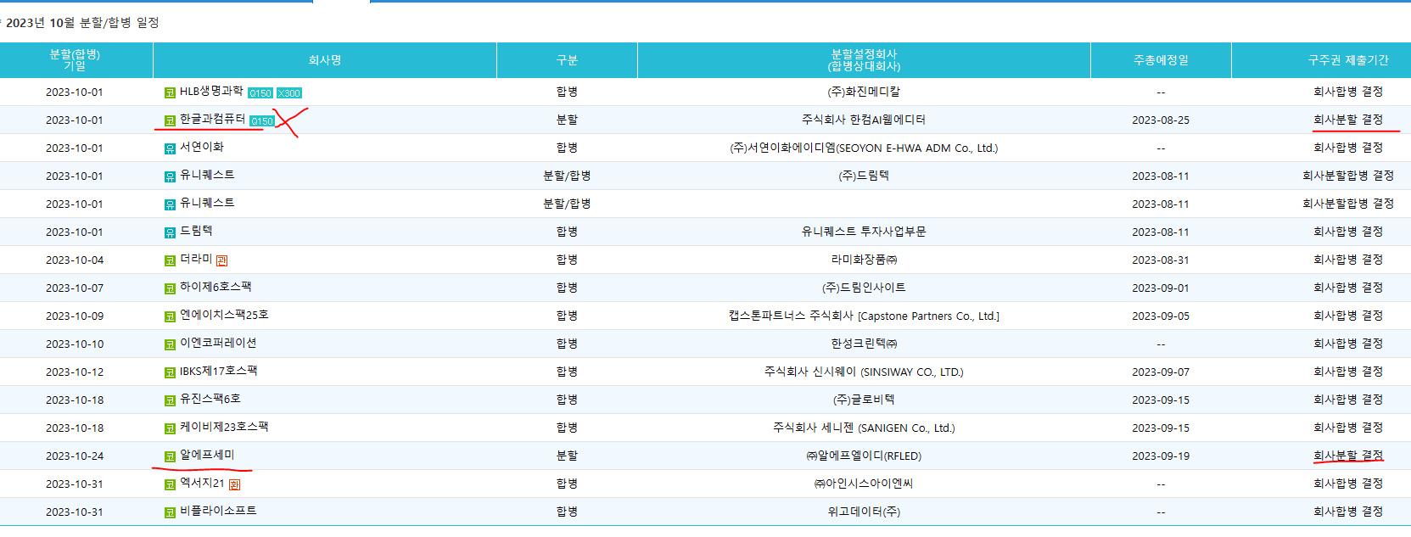Open the 더라미 company link
The width and height of the screenshot is (1411, 537).
coord(196,259)
